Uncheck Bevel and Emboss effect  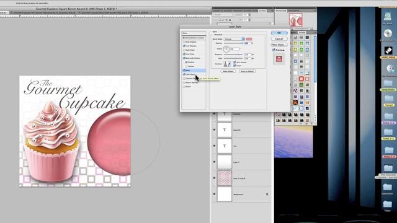(x=184, y=58)
